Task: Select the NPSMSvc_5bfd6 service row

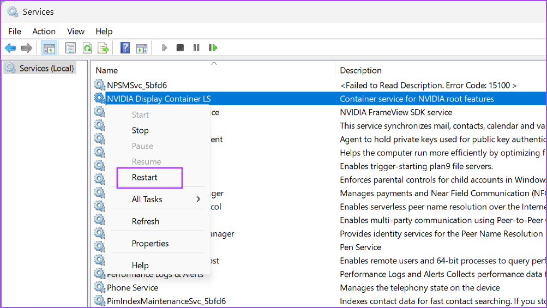Action: pyautogui.click(x=137, y=85)
